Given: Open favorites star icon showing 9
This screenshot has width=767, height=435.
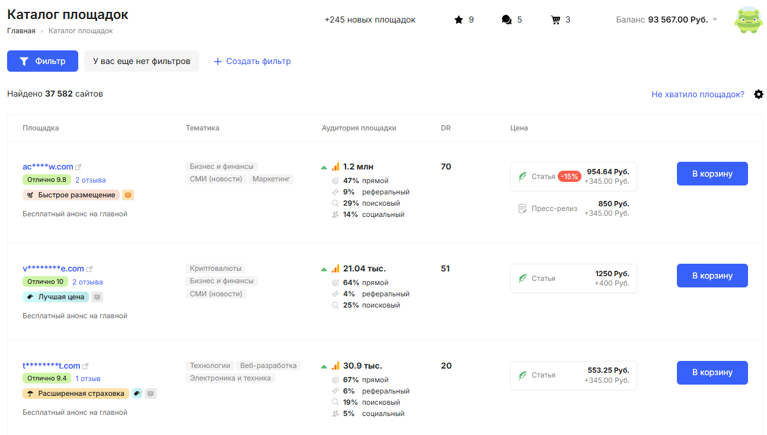Looking at the screenshot, I should [x=458, y=20].
